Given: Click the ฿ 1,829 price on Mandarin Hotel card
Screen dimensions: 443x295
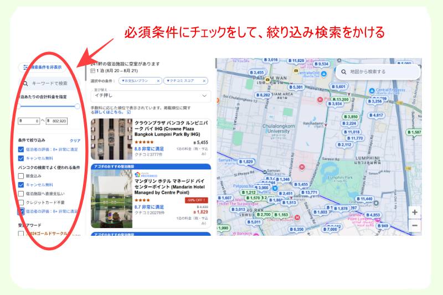Looking at the screenshot, I should (200, 212).
